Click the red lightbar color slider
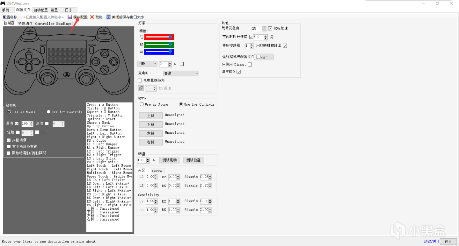459x246 pixels. pyautogui.click(x=159, y=37)
